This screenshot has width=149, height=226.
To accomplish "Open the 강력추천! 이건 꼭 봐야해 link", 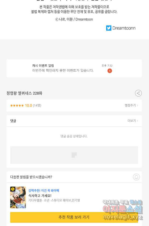I will [44, 191].
